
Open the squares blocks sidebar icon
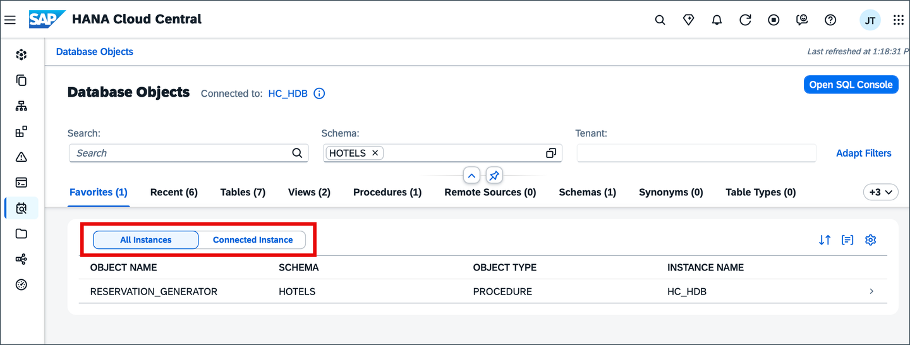coord(21,131)
